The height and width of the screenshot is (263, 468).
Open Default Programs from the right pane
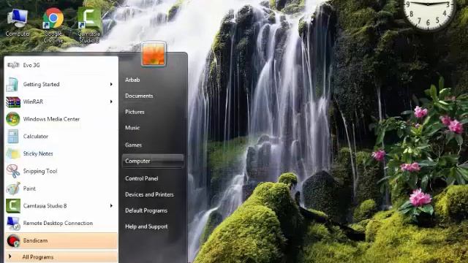146,210
